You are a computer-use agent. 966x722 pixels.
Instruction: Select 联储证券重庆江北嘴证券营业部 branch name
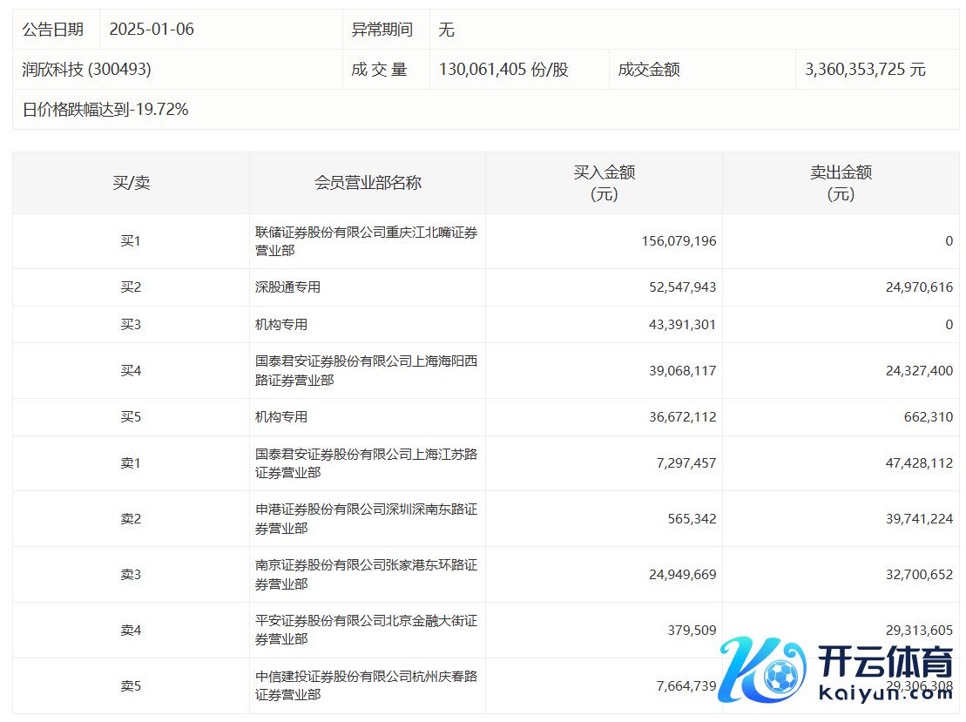(x=366, y=241)
